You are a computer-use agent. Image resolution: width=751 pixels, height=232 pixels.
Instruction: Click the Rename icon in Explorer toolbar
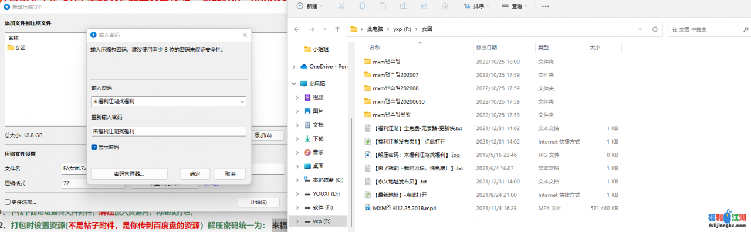pyautogui.click(x=403, y=6)
